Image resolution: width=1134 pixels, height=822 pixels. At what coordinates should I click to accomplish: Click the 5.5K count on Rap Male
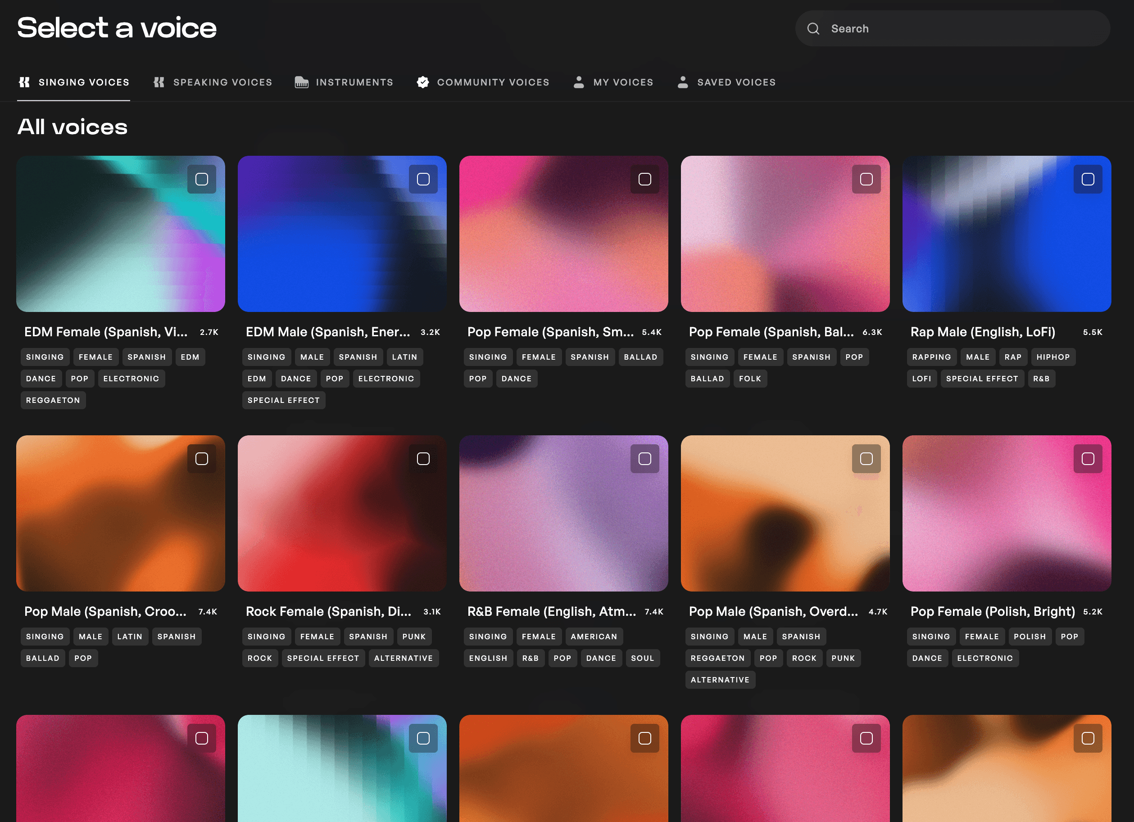pyautogui.click(x=1093, y=332)
